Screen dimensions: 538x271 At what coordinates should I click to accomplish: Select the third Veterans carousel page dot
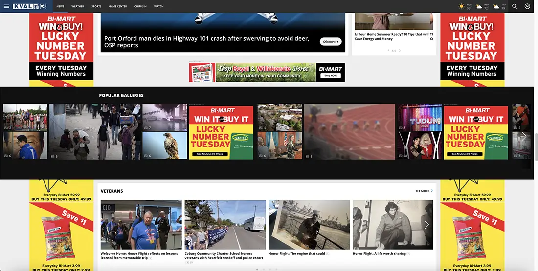point(270,269)
